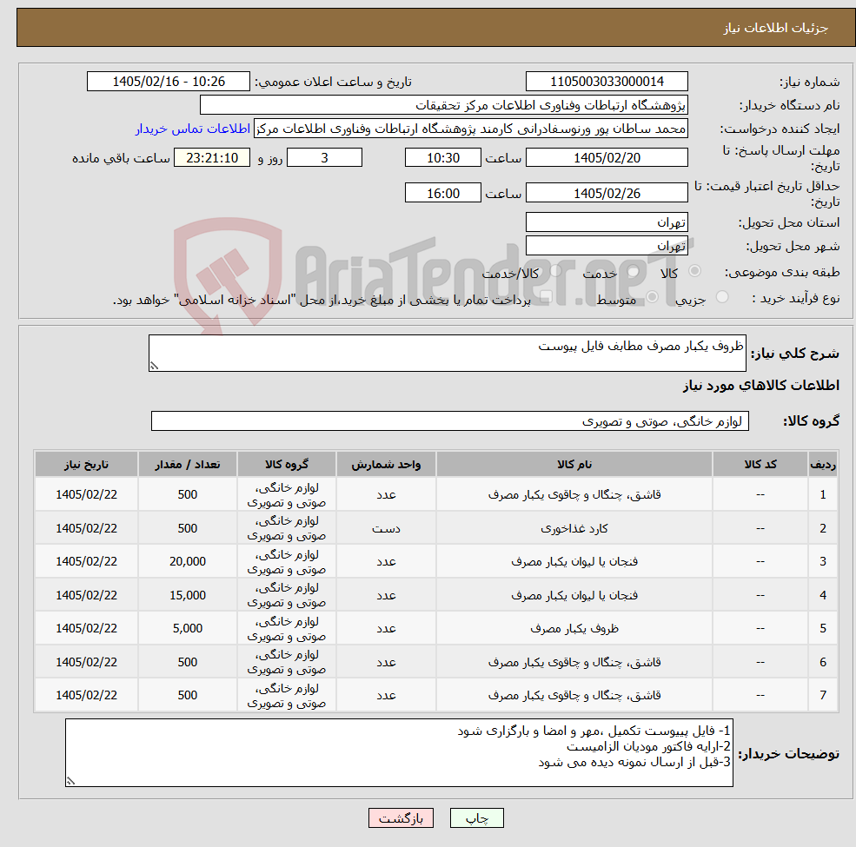
Task: Click ظروف یکبار مصرف in row 5
Action: [574, 629]
